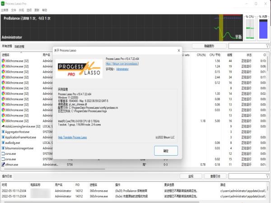Open the third menu bar item after 文件
This screenshot has width=271, height=203.
pos(37,10)
